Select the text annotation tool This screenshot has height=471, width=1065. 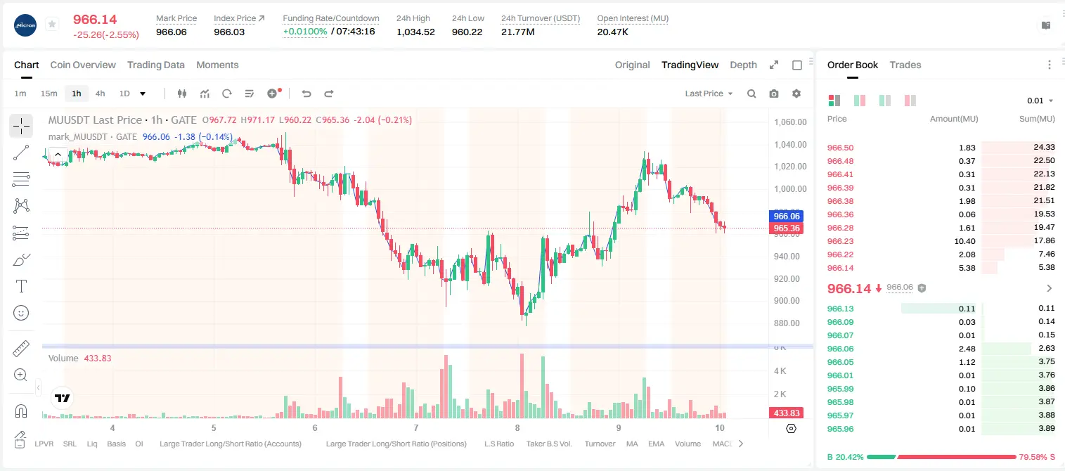click(x=21, y=286)
